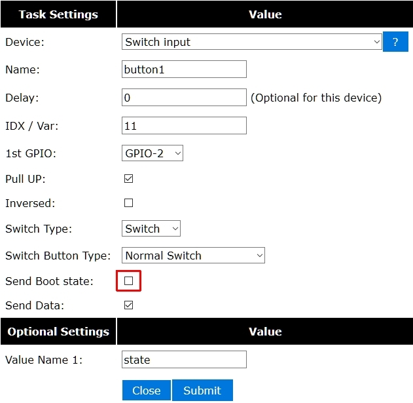
Task: Click the 'Send Data:' label
Action: (x=35, y=305)
